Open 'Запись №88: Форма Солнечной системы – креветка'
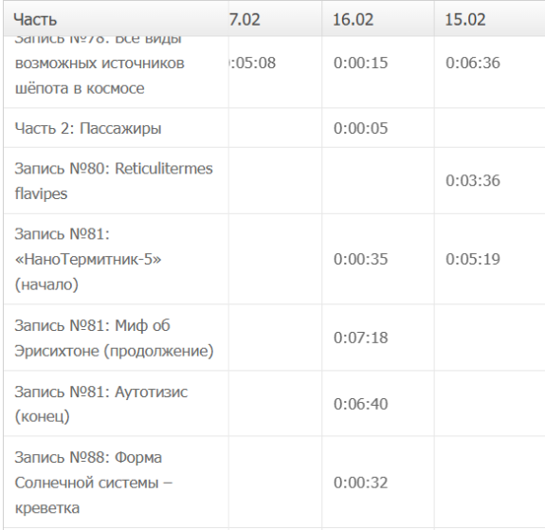This screenshot has width=545, height=530. [x=94, y=483]
